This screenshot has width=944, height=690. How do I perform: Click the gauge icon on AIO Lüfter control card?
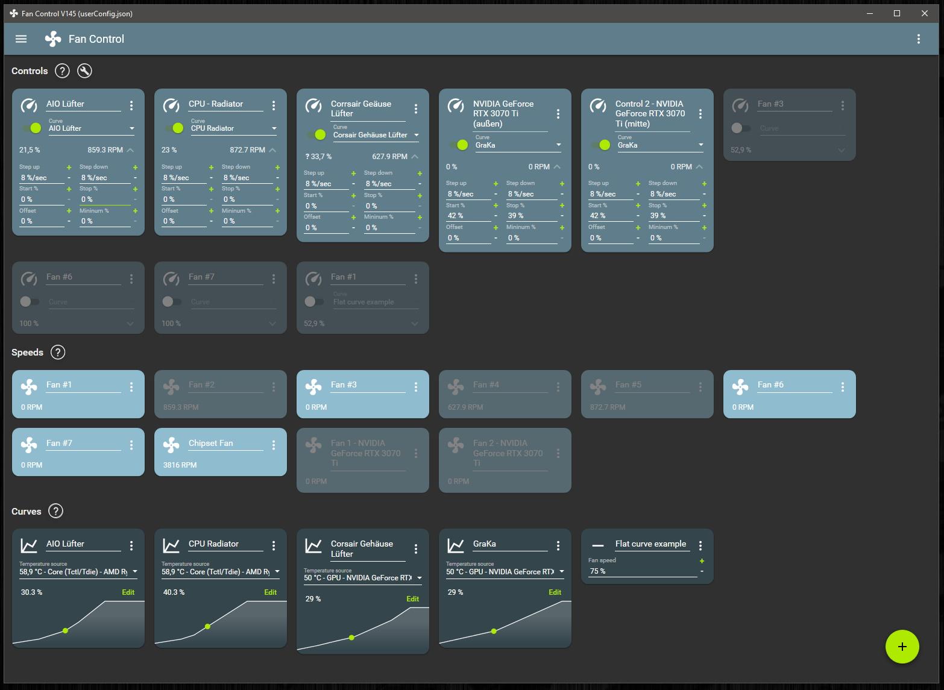click(29, 105)
